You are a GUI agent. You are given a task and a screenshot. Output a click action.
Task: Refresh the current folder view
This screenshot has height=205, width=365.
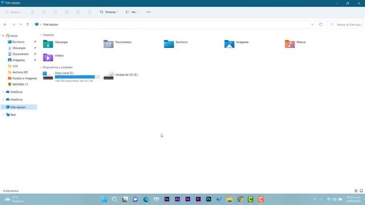(321, 24)
